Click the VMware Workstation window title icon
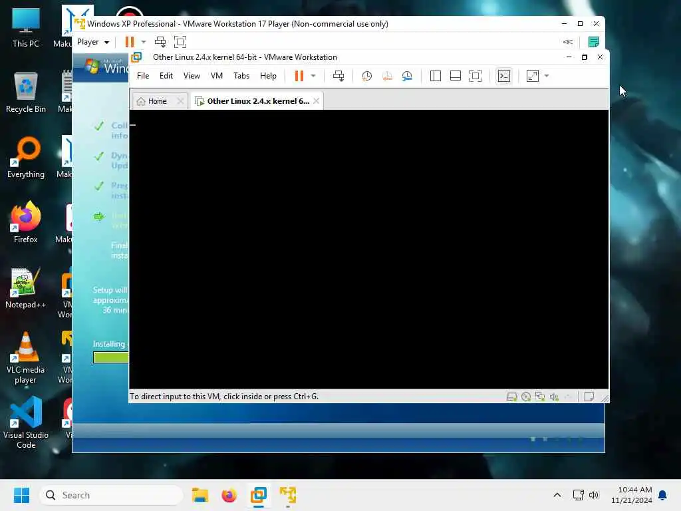This screenshot has width=681, height=511. click(x=136, y=57)
